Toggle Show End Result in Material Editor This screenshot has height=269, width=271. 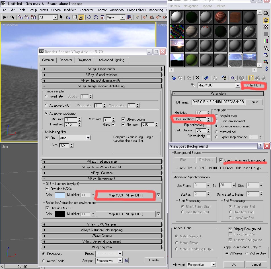[x=251, y=78]
